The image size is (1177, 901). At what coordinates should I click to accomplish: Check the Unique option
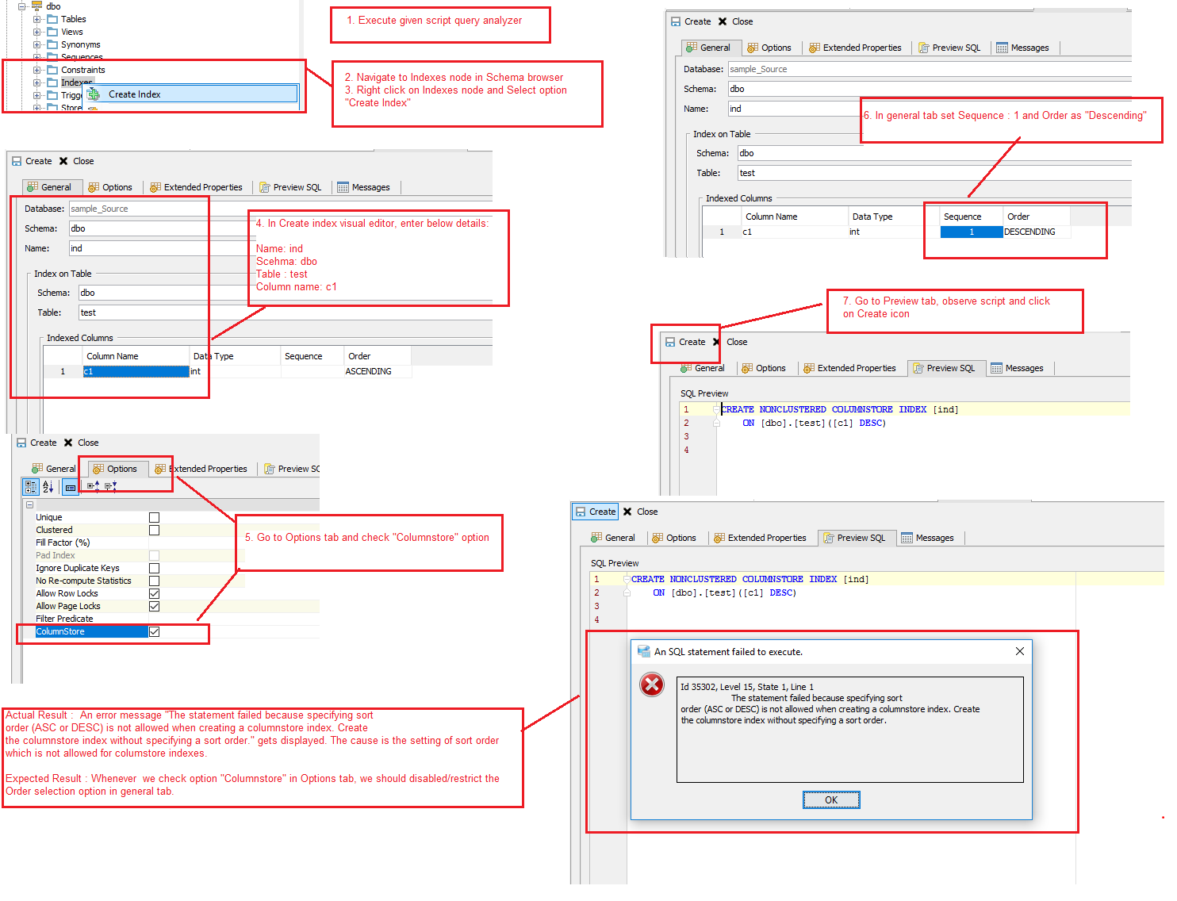pyautogui.click(x=154, y=517)
